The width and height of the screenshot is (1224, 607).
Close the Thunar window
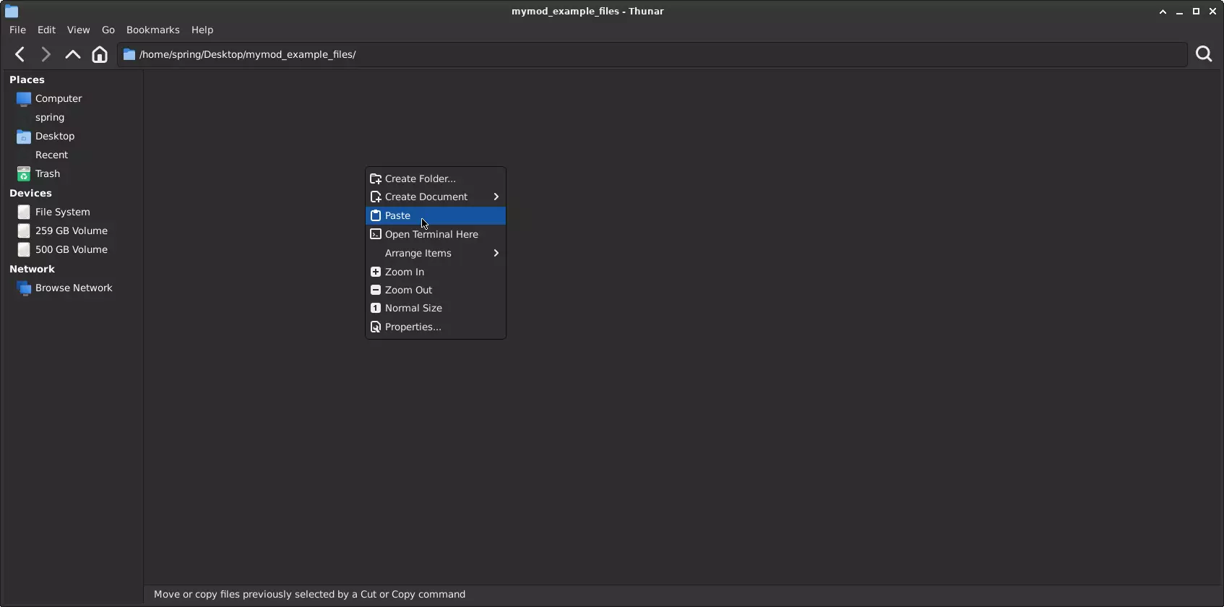click(x=1213, y=12)
